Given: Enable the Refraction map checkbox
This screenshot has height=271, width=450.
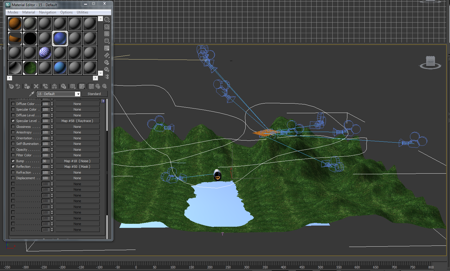Looking at the screenshot, I should pyautogui.click(x=13, y=172).
